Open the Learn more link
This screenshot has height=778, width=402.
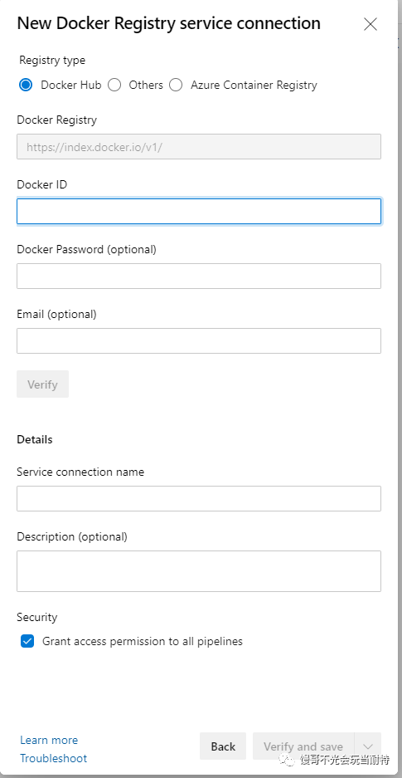click(x=49, y=740)
